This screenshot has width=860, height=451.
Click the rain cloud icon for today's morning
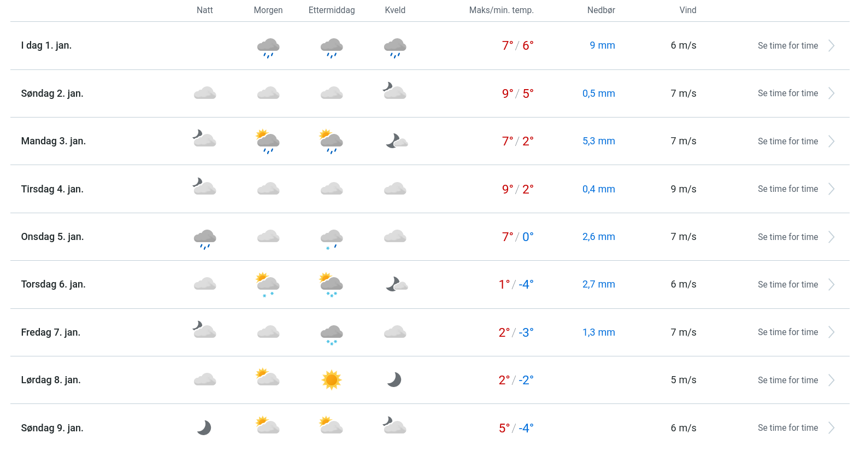pyautogui.click(x=268, y=48)
